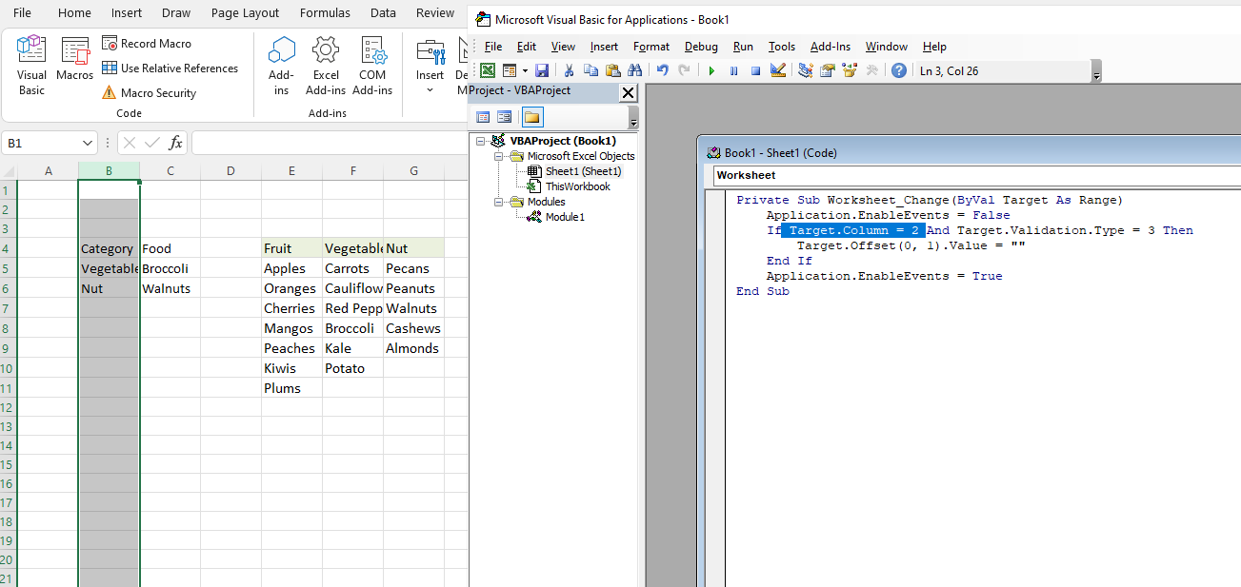1241x587 pixels.
Task: Click the Run Sub play button
Action: (711, 70)
